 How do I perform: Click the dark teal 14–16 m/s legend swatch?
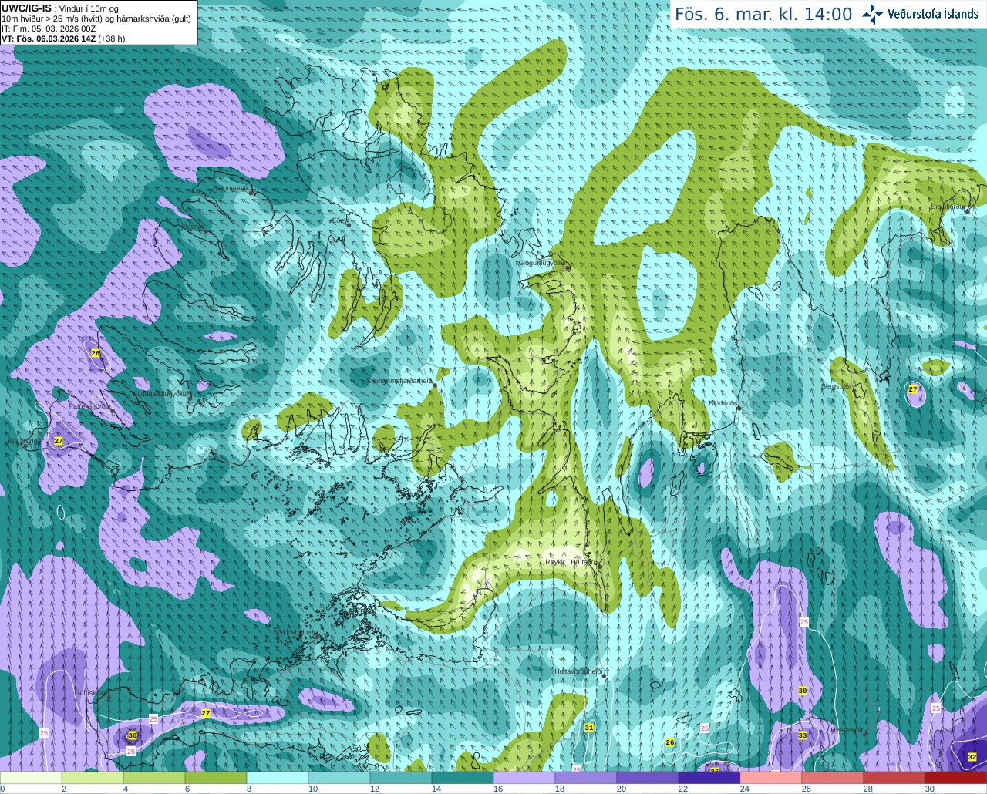point(463,778)
